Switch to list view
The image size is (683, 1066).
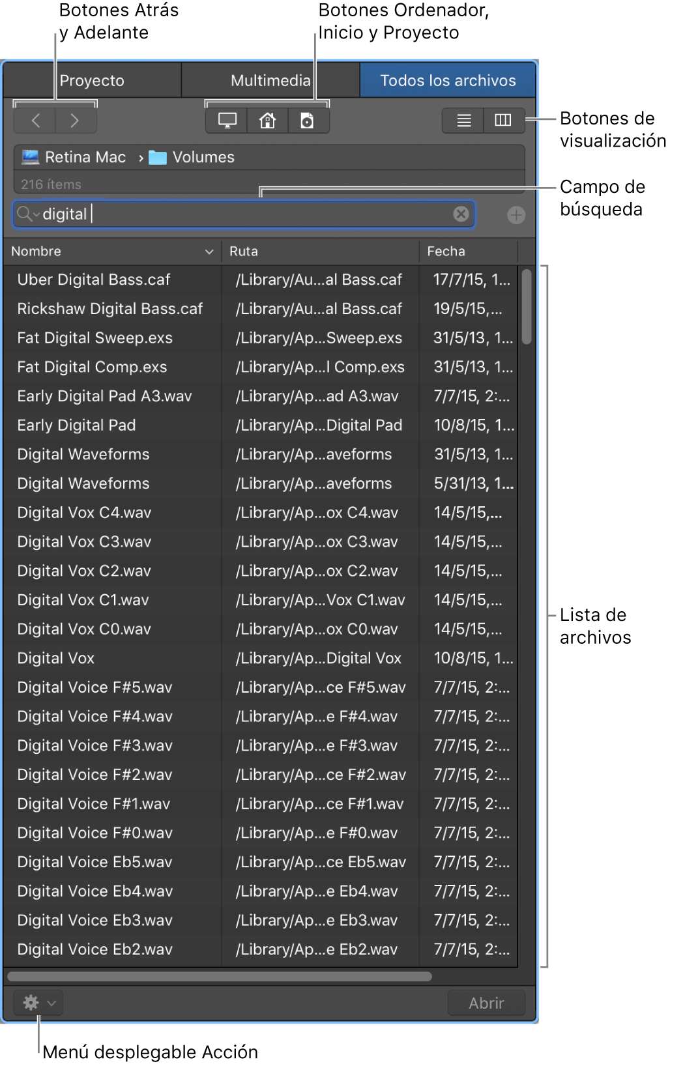pyautogui.click(x=463, y=121)
